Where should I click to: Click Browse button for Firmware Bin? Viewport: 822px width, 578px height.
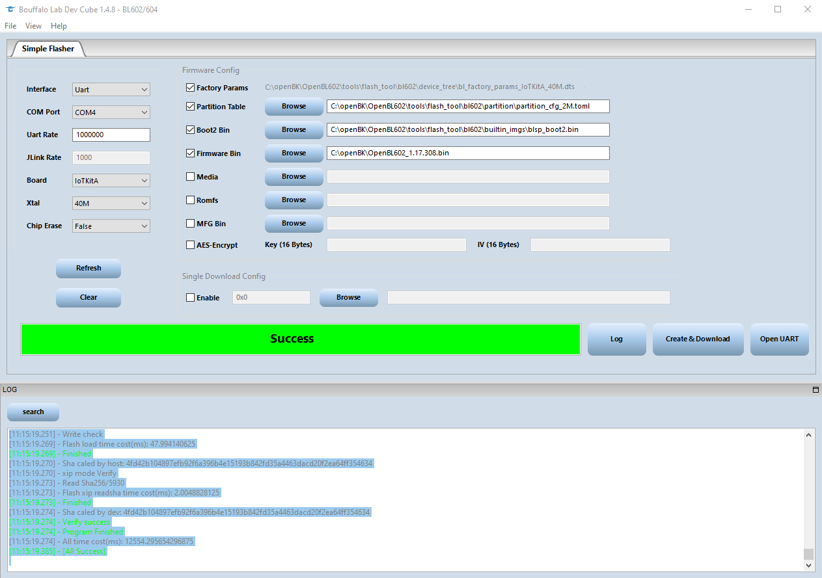pyautogui.click(x=294, y=153)
